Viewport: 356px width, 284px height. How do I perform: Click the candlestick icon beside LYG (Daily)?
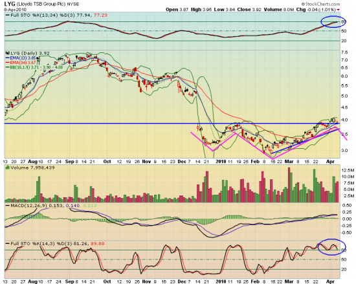click(x=7, y=53)
